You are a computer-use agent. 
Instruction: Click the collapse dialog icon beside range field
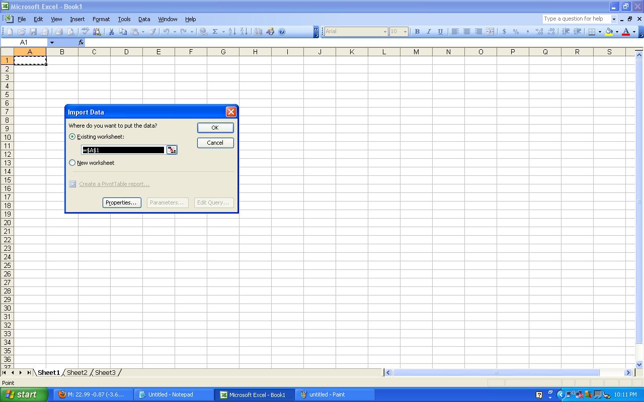click(172, 149)
